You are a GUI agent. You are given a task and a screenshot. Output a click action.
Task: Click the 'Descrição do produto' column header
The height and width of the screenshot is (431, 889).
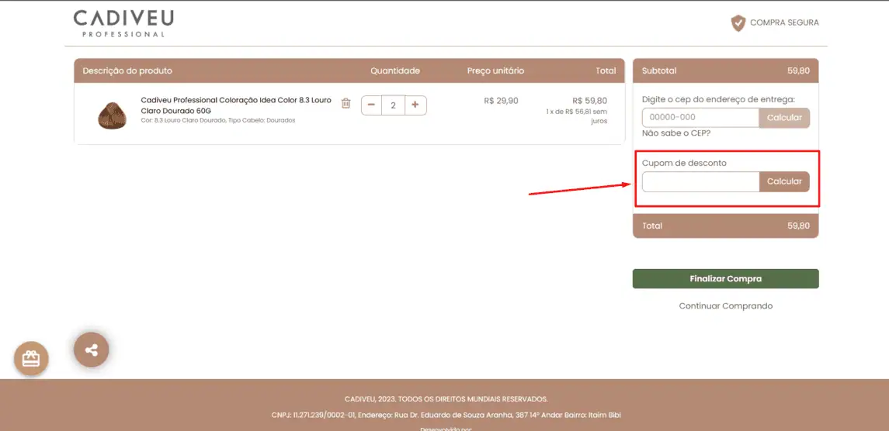pyautogui.click(x=127, y=71)
